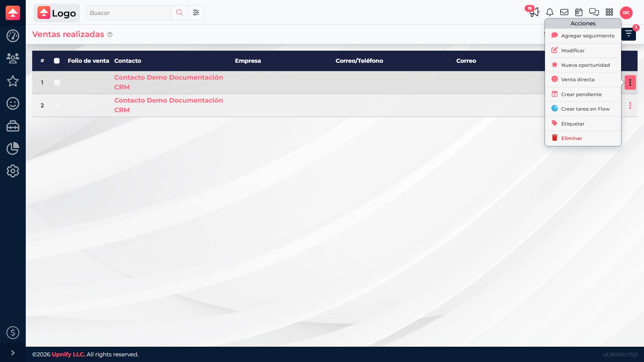The image size is (644, 362).
Task: Click the Upnify LLC. footer link
Action: click(68, 354)
